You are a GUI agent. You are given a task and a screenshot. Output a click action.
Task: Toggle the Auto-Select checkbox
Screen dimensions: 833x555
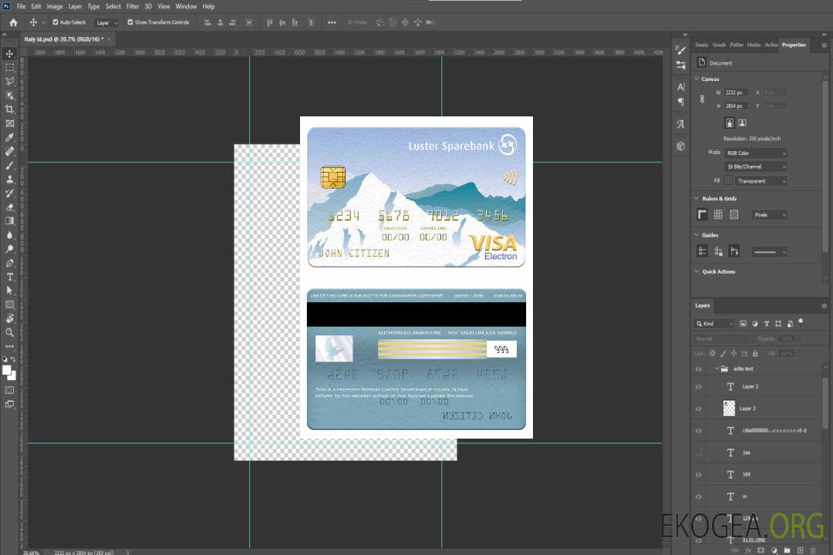(56, 22)
